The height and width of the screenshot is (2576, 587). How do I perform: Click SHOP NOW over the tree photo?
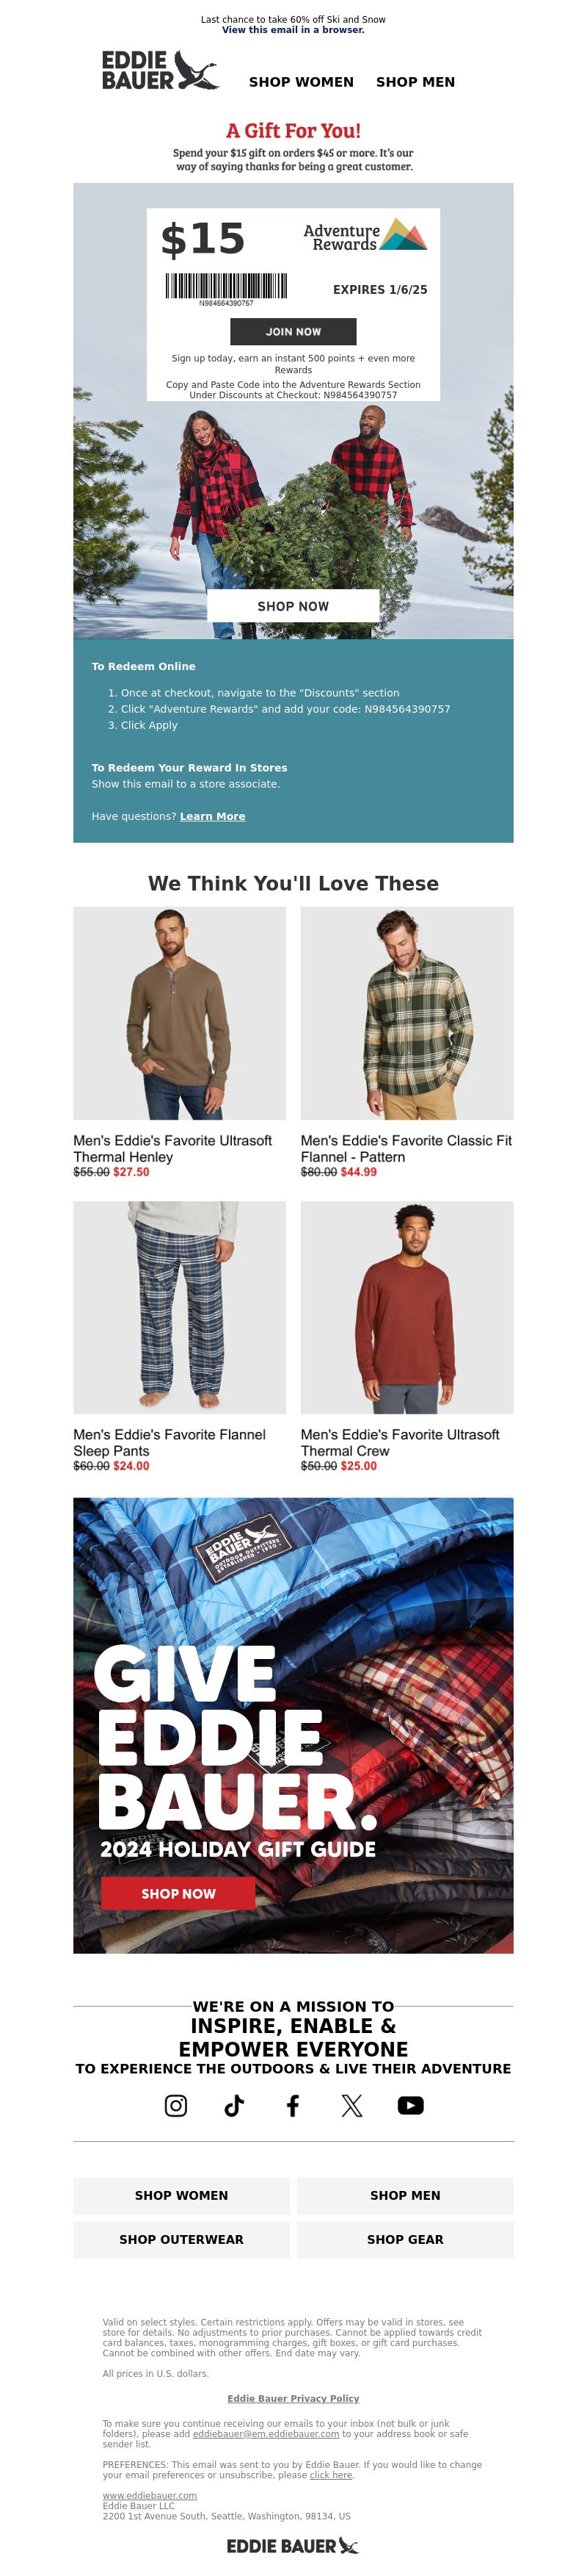click(x=293, y=606)
